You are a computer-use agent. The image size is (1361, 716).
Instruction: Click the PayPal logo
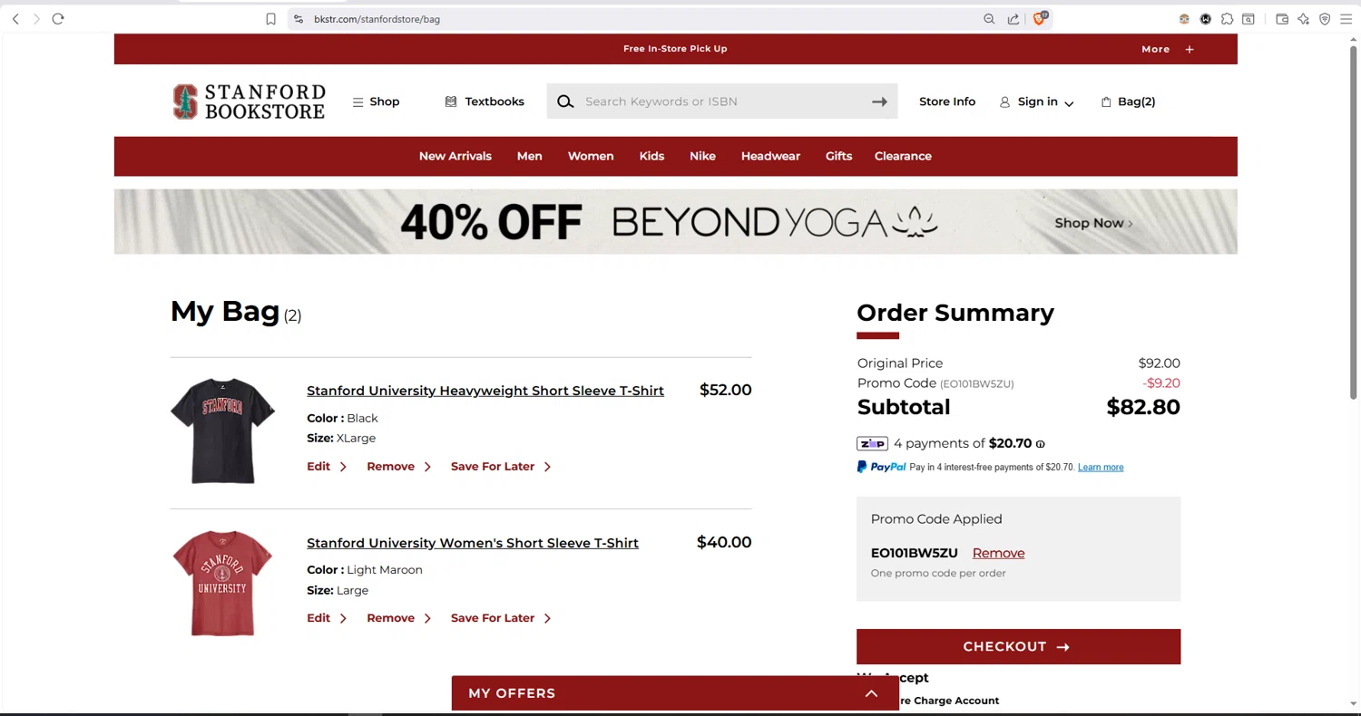pyautogui.click(x=881, y=467)
